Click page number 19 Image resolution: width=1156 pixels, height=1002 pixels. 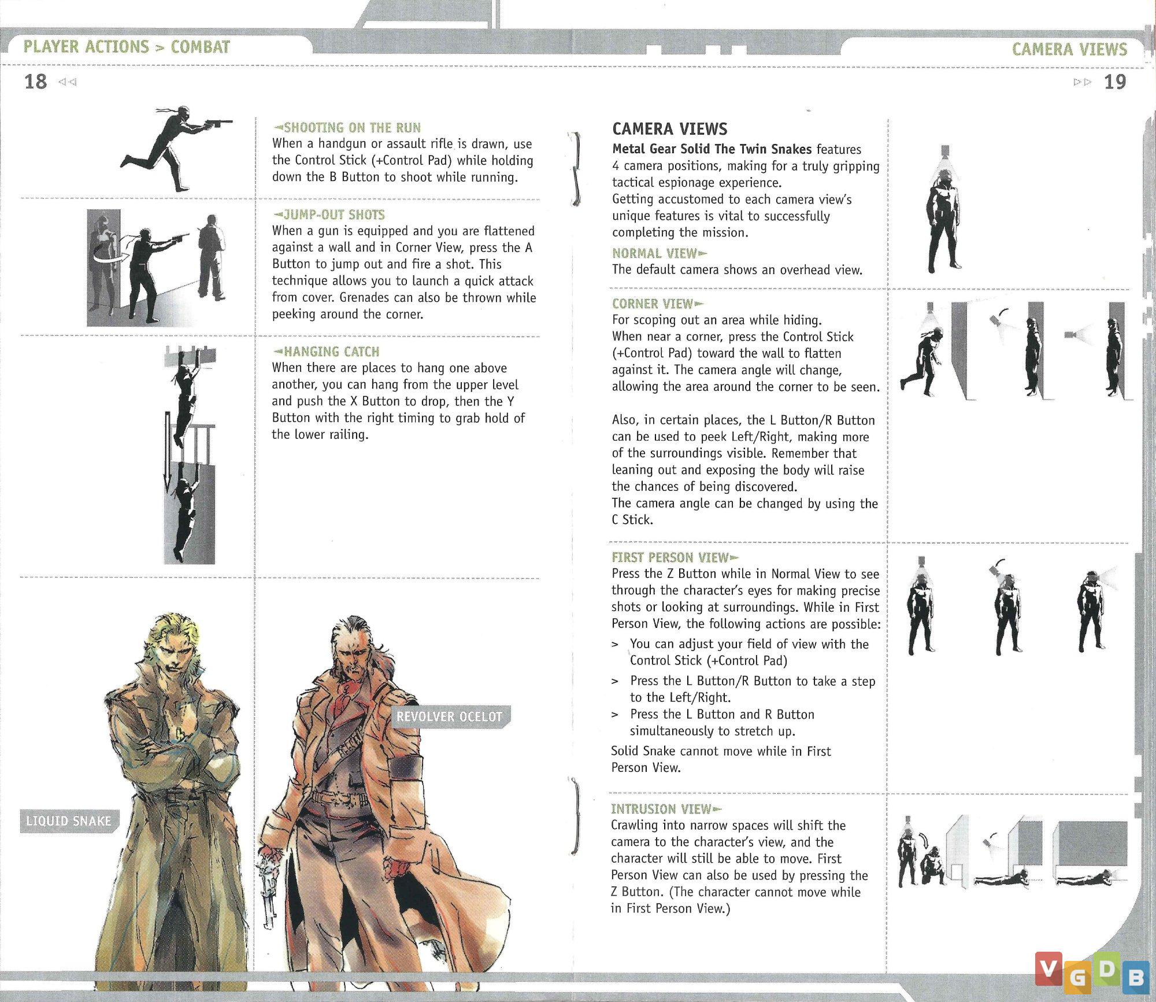click(x=1115, y=82)
